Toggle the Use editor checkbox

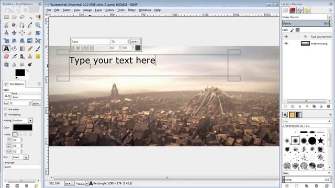pos(6,109)
